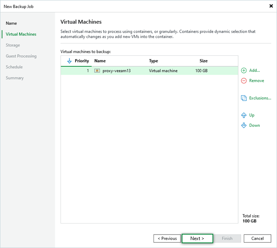Click the red minus Remove icon
This screenshot has width=277, height=248.
click(244, 81)
